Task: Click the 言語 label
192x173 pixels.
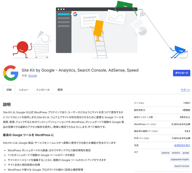Action: (x=136, y=145)
